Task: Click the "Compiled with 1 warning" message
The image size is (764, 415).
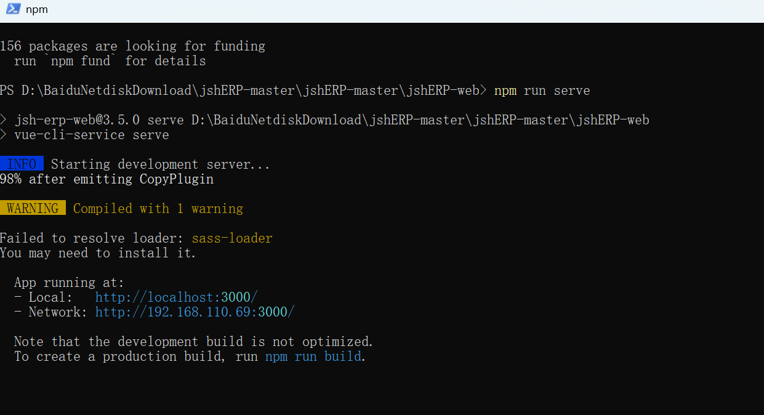Action: pyautogui.click(x=158, y=209)
